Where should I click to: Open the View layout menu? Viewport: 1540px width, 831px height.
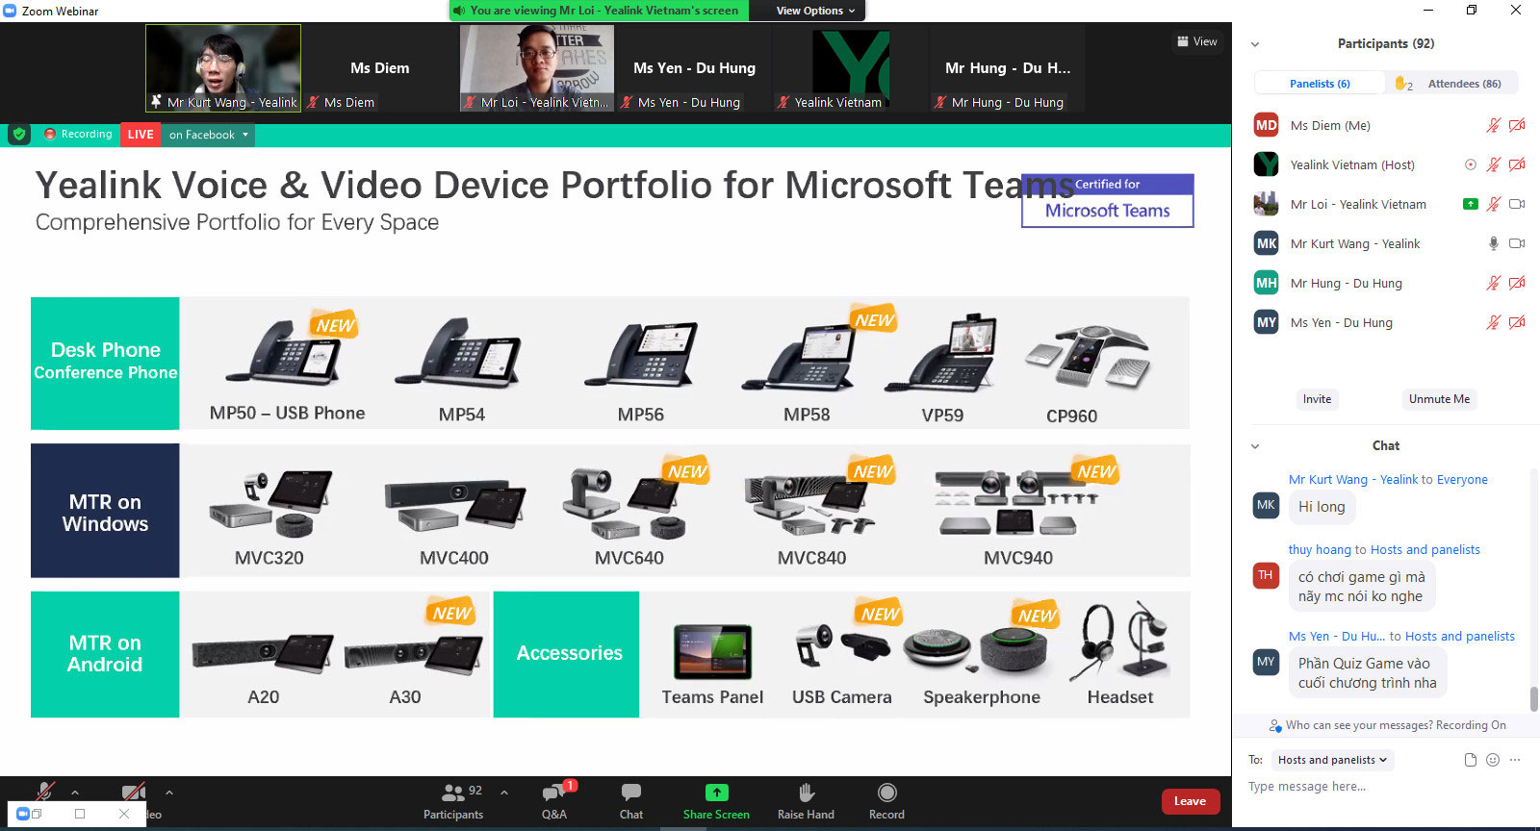(1196, 41)
